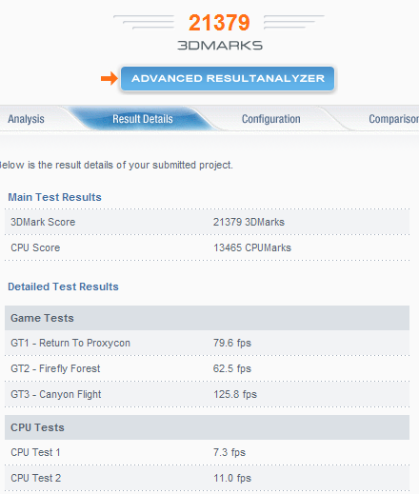
Task: Click the Advanced ResultAnalyzer button
Action: (228, 78)
